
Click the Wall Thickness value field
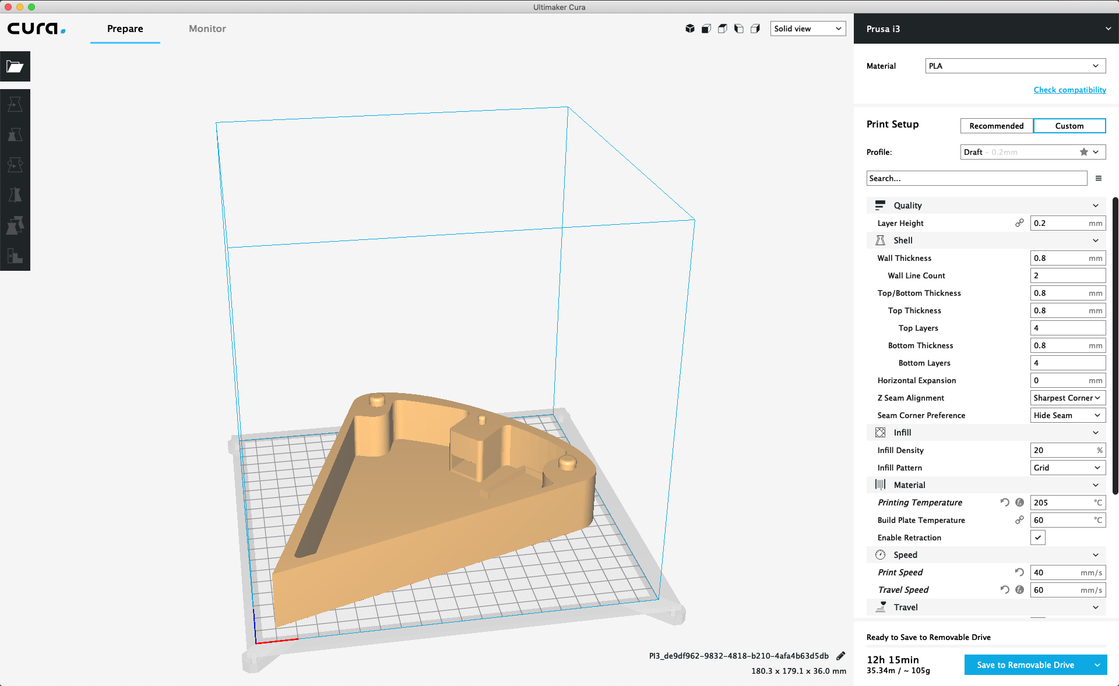tap(1068, 258)
